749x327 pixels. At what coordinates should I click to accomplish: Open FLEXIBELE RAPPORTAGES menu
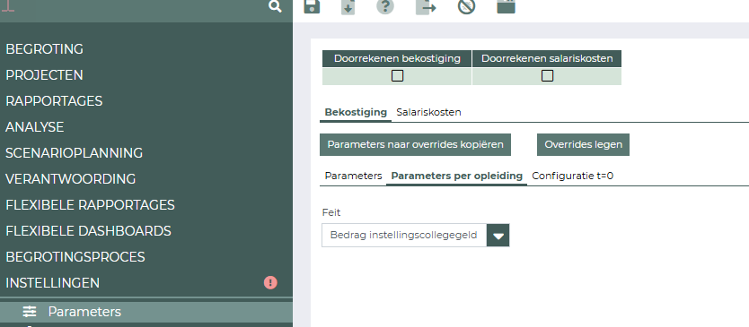pyautogui.click(x=91, y=205)
